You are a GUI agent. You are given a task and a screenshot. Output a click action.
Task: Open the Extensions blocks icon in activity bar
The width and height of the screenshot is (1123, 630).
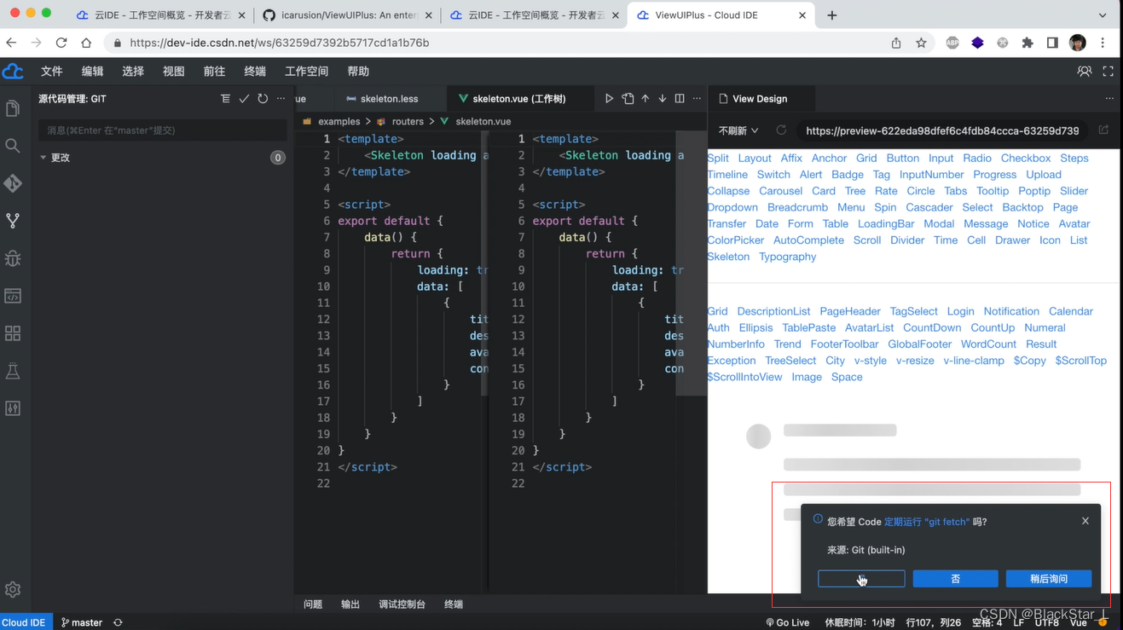pos(13,333)
